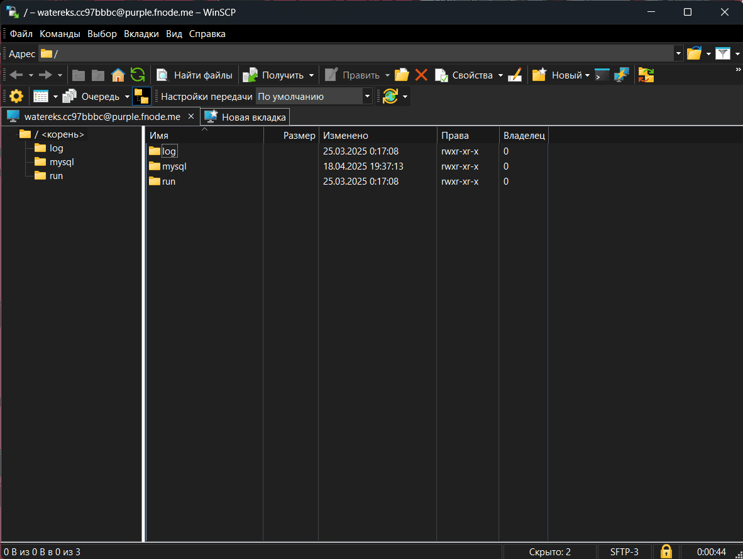Expand the 'Получить' dropdown arrow

point(311,75)
